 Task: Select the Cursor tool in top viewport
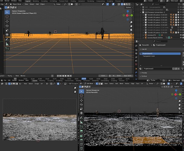(7, 17)
